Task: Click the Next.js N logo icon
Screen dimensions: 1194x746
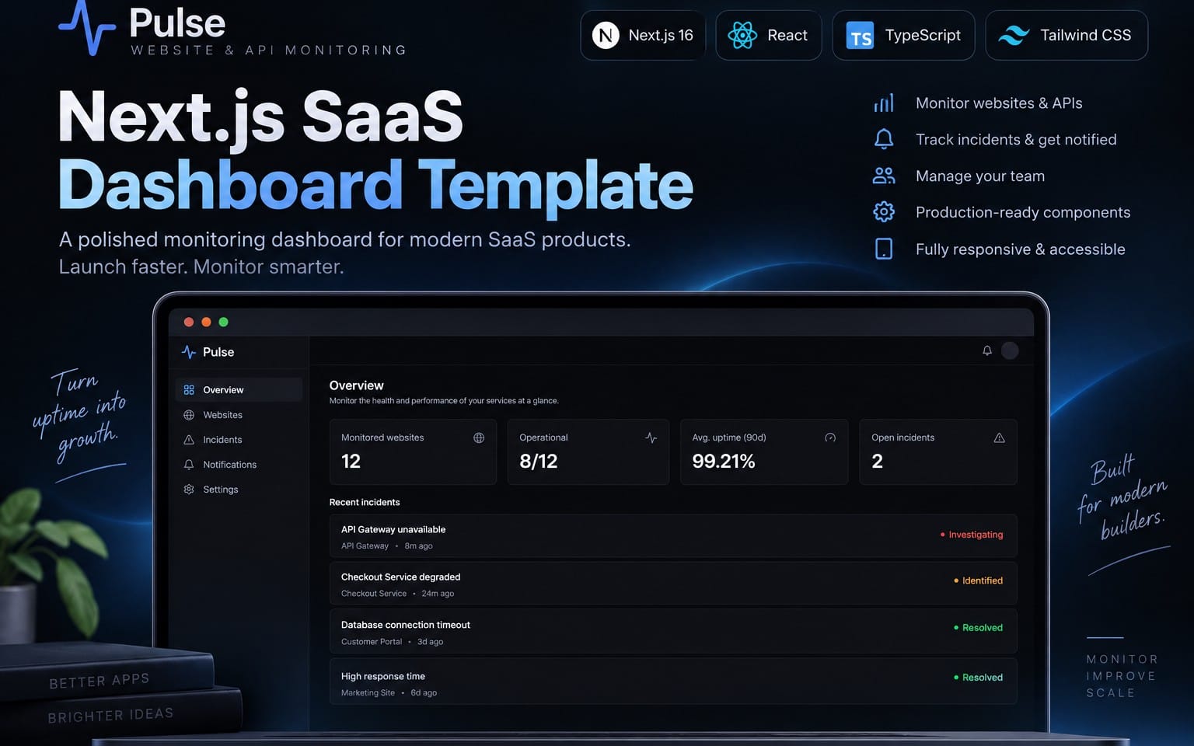Action: 606,35
